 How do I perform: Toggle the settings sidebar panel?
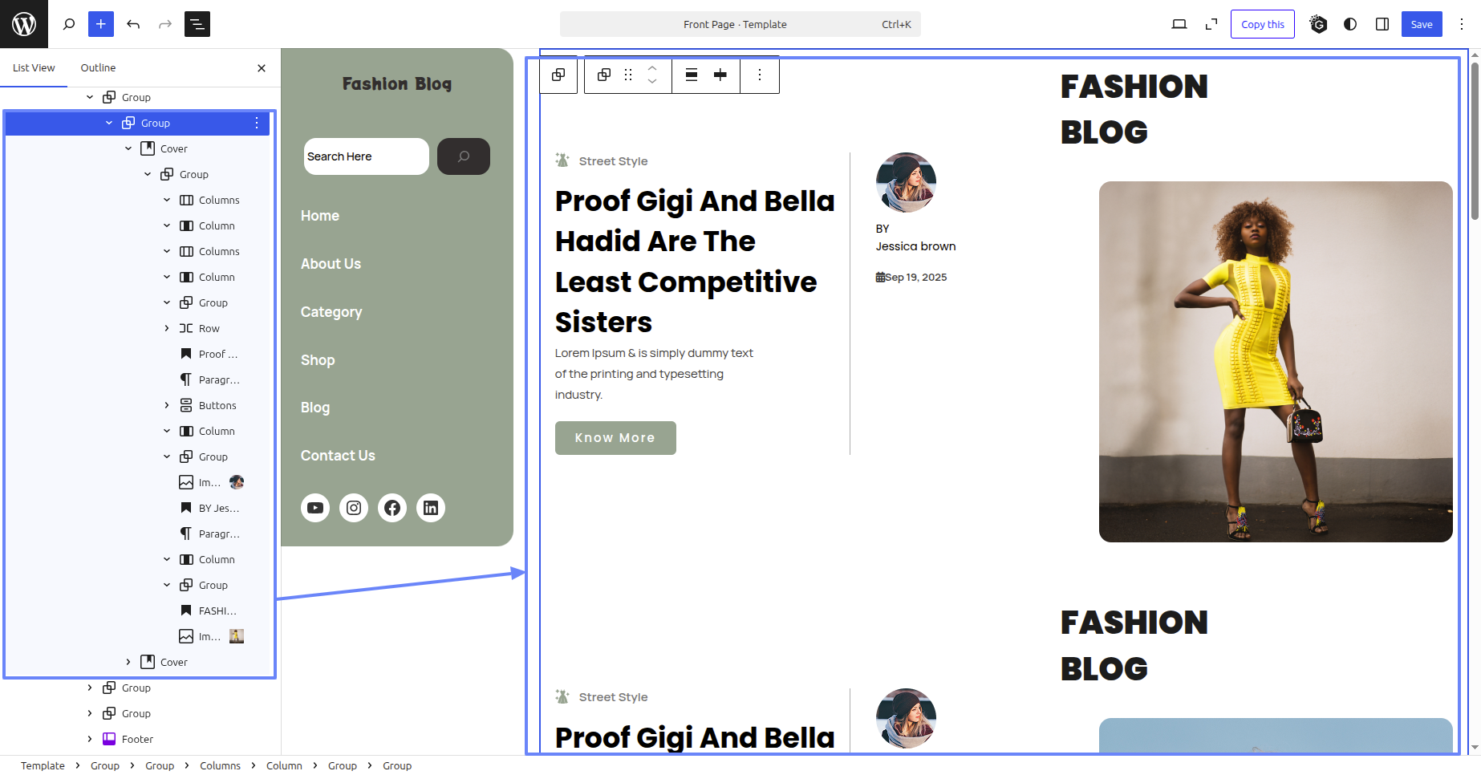click(x=1382, y=24)
